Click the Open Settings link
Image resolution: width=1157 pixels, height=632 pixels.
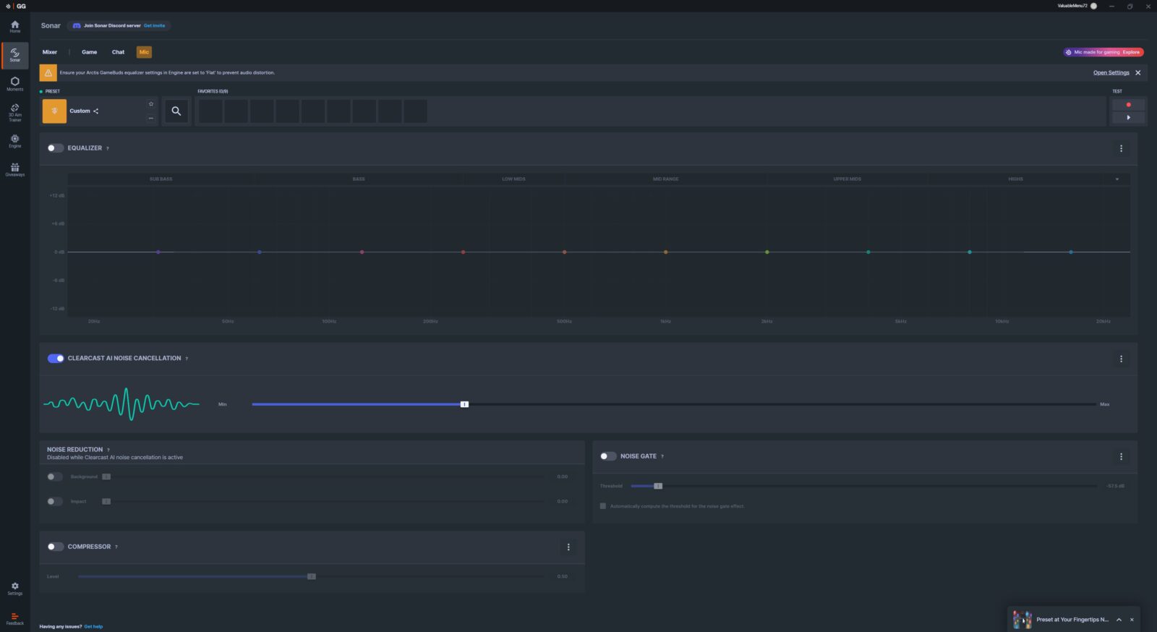(x=1111, y=73)
